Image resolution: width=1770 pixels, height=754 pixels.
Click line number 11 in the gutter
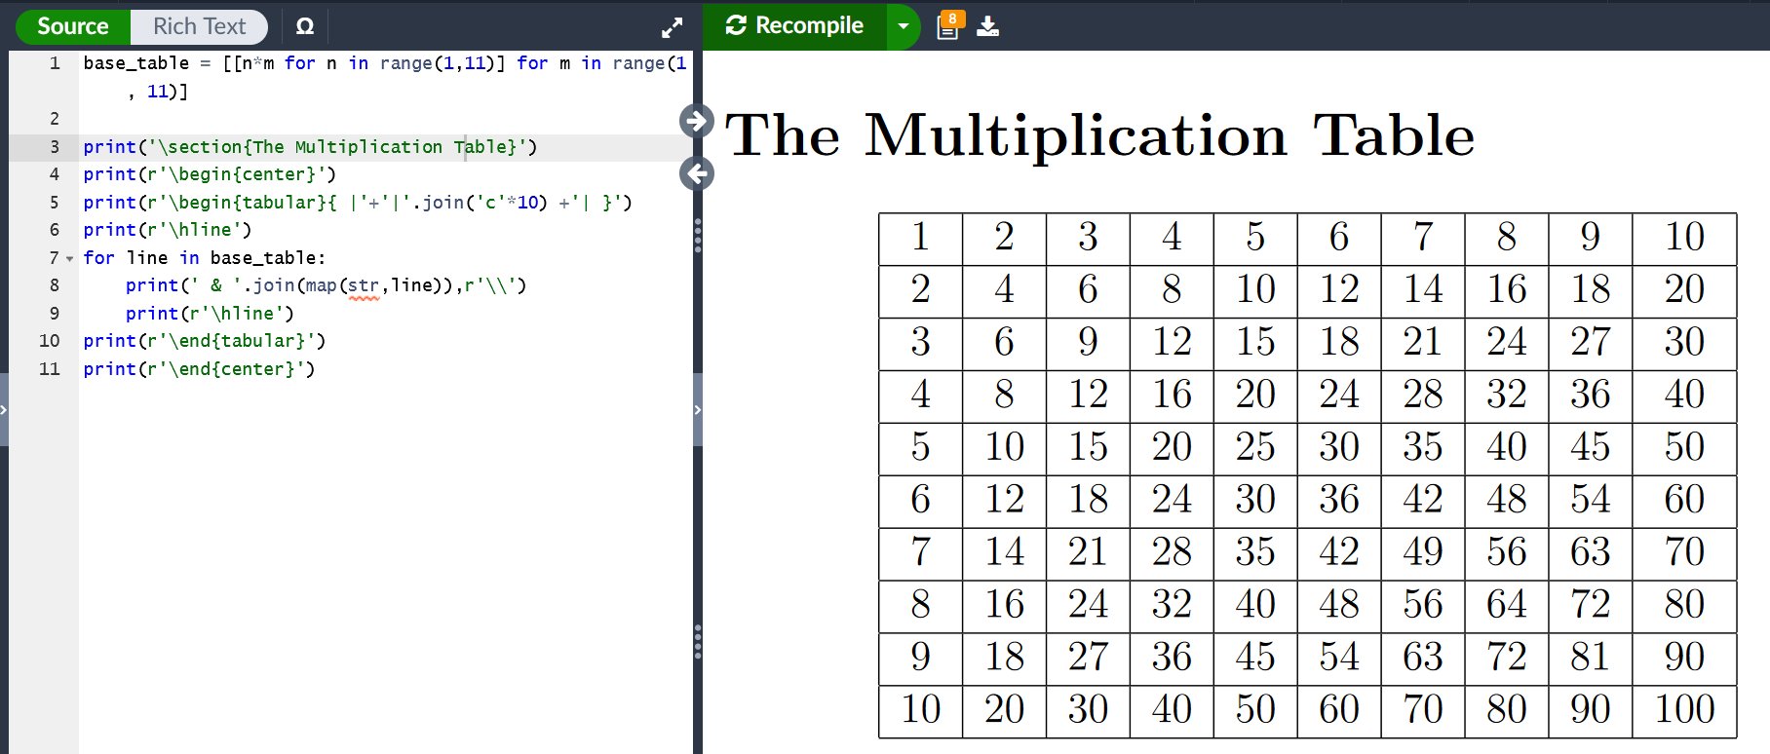click(x=50, y=369)
